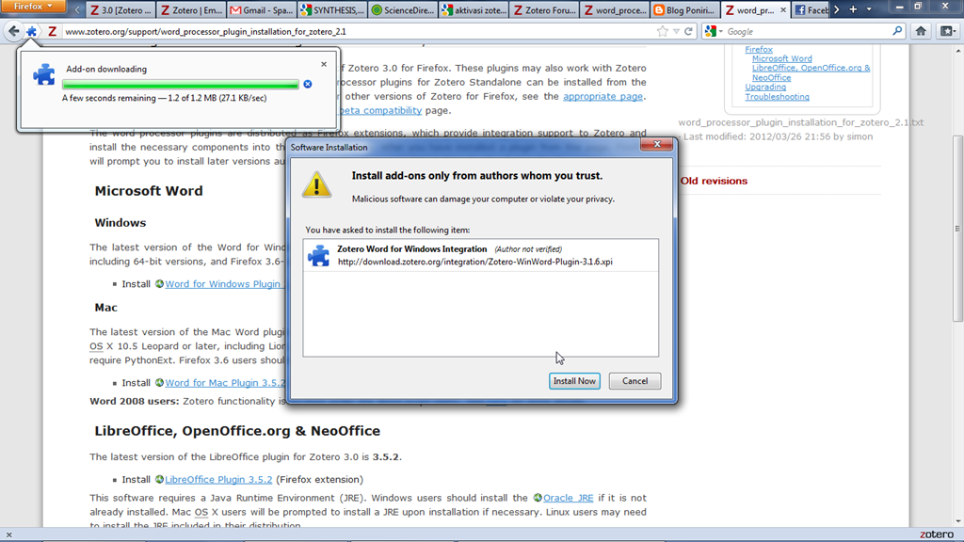The image size is (964, 542).
Task: Close the add-on downloading popup
Action: click(324, 64)
